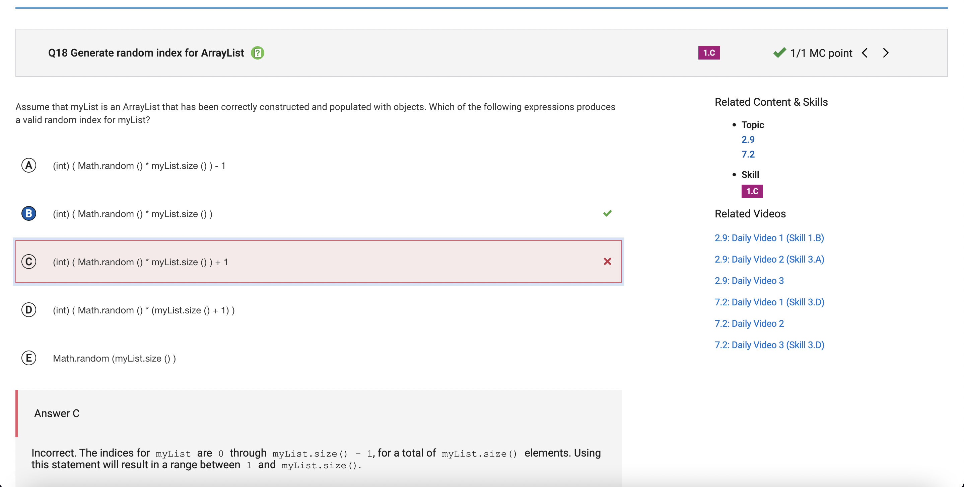
Task: Open 7.2: Daily Video 2 link
Action: click(x=749, y=323)
